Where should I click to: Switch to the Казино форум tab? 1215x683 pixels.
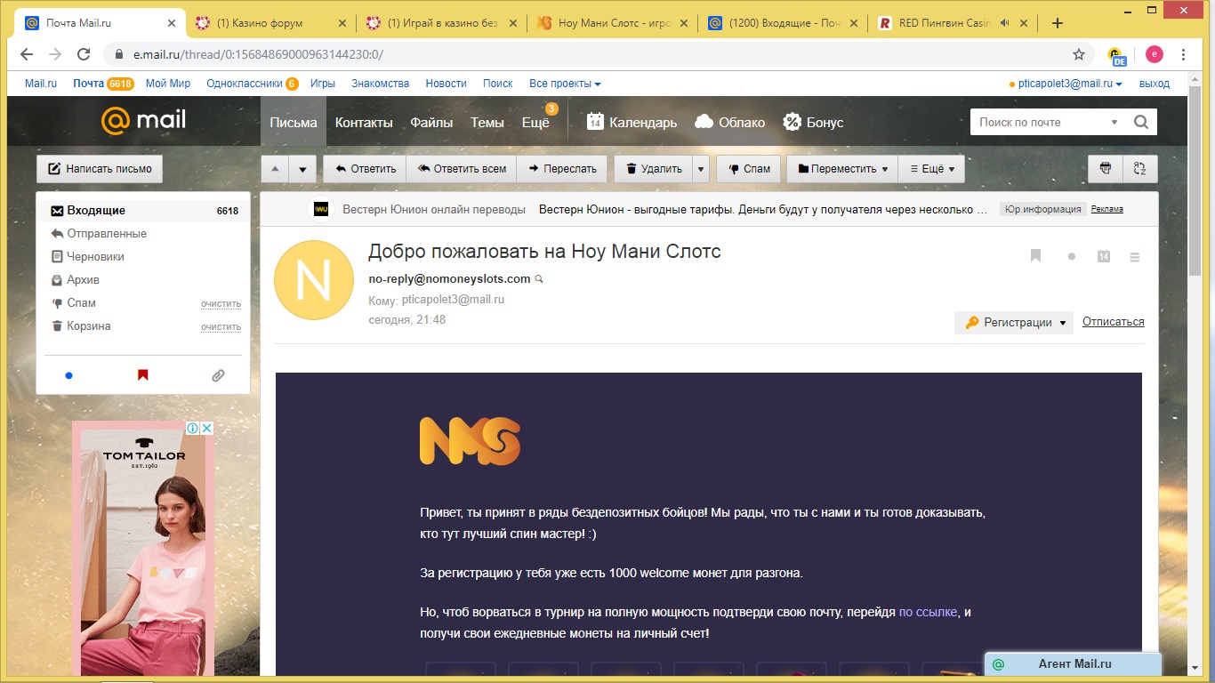click(270, 23)
